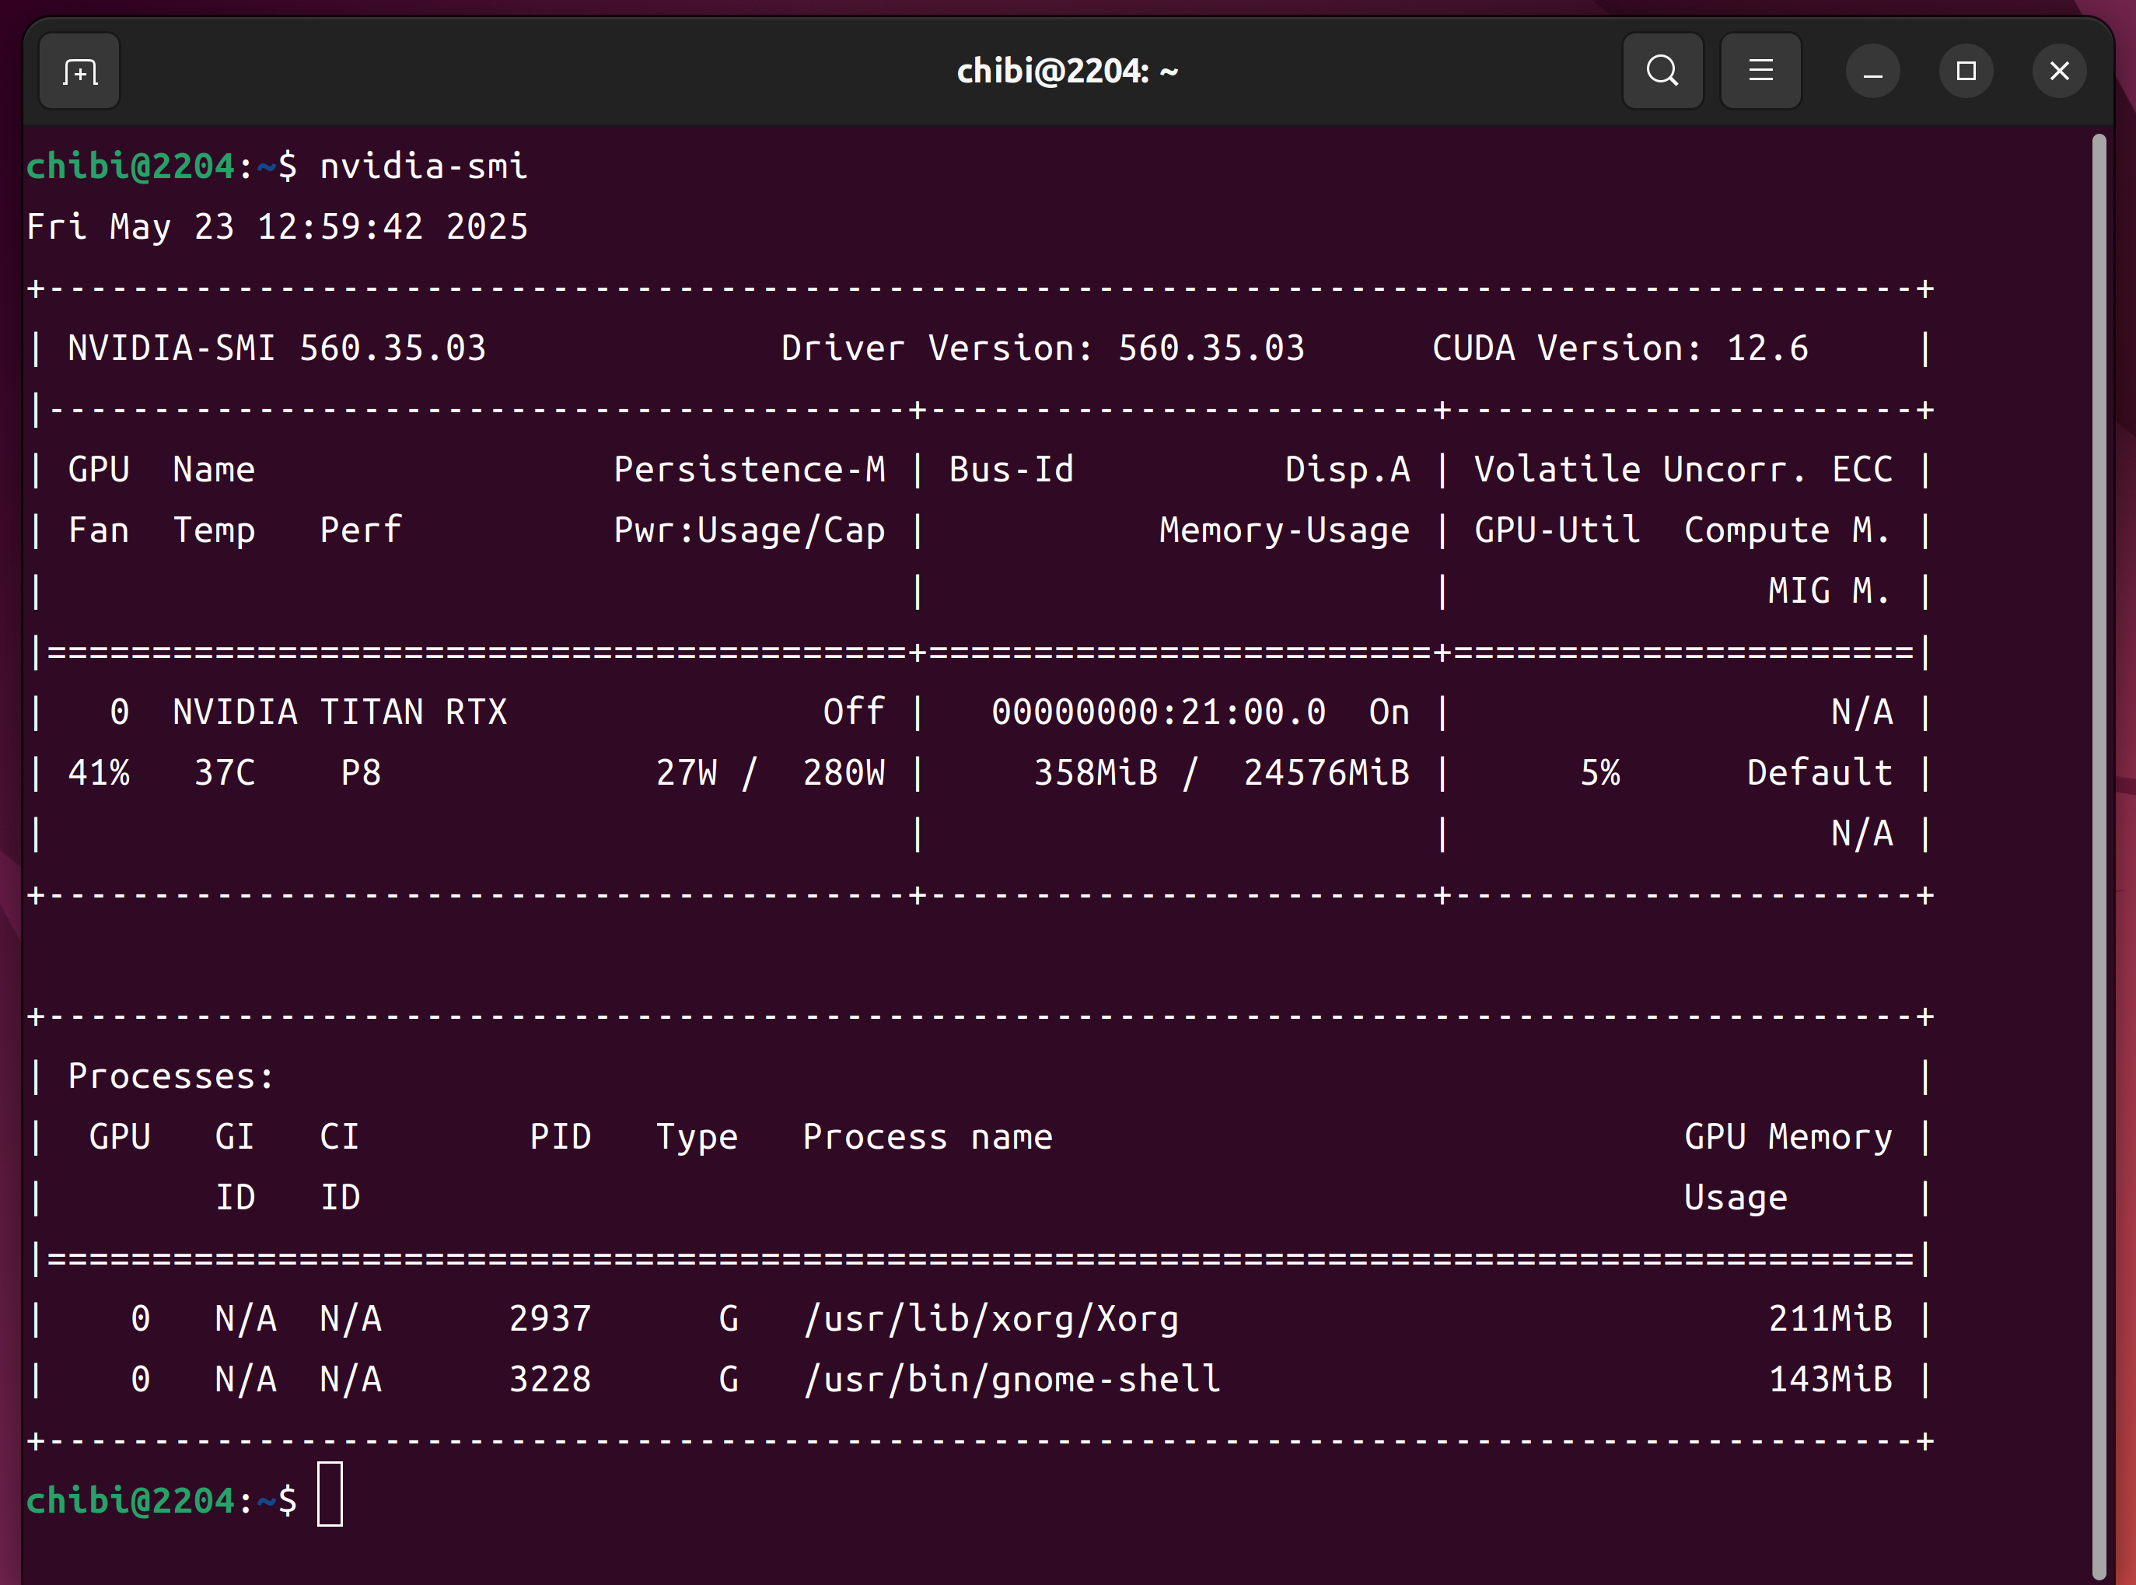
Task: Click the 41% fan speed value
Action: click(99, 773)
